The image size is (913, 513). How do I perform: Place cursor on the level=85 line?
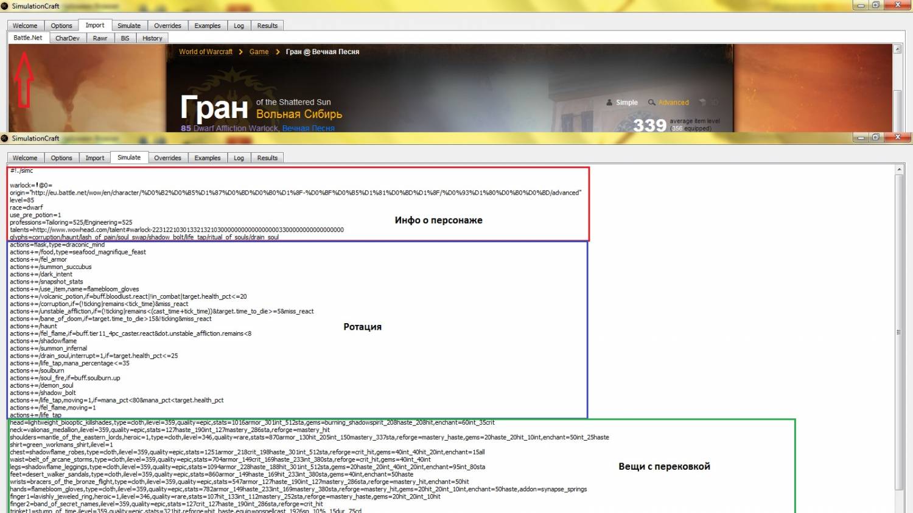(x=22, y=200)
